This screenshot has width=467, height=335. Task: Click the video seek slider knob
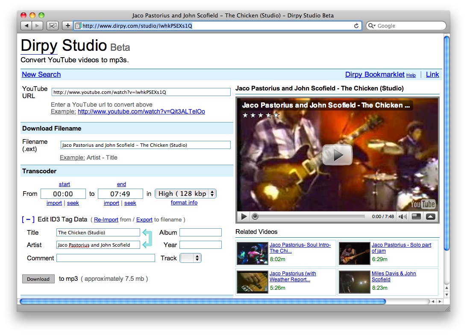[255, 217]
